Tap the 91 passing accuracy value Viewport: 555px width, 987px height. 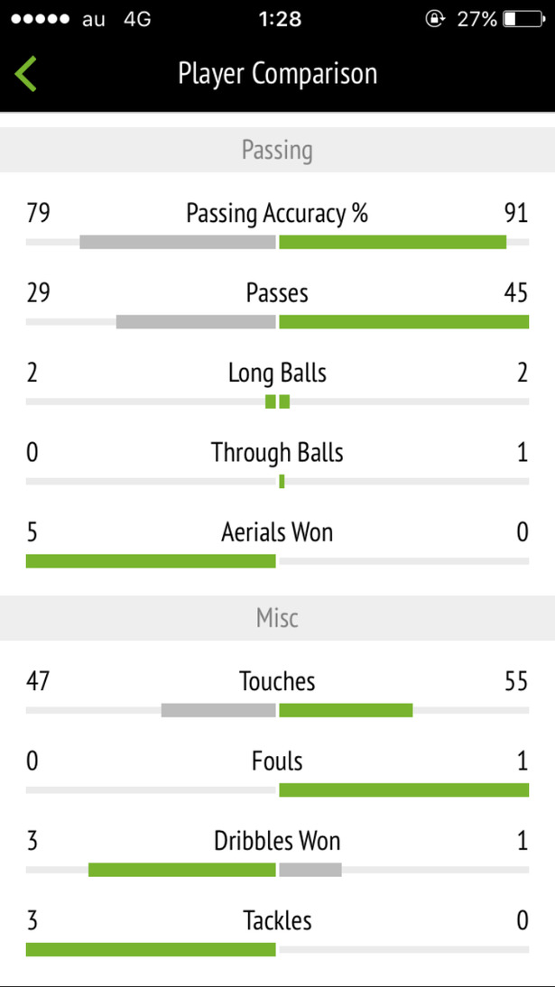click(x=516, y=214)
